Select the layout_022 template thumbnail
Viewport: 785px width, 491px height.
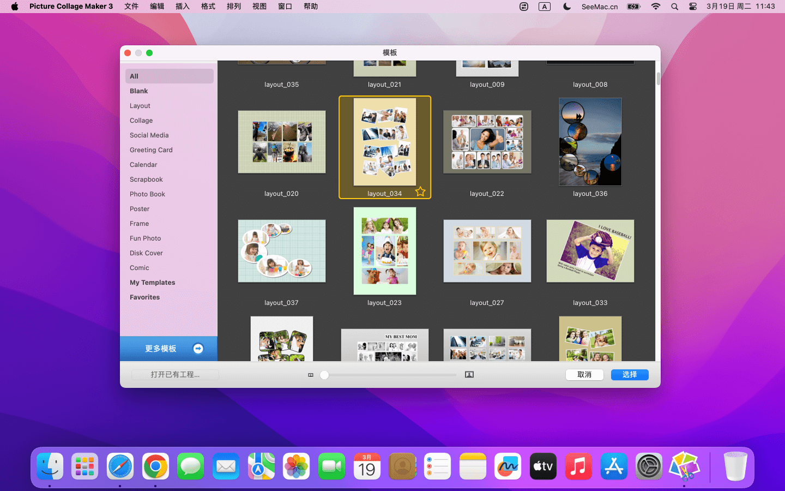(487, 142)
